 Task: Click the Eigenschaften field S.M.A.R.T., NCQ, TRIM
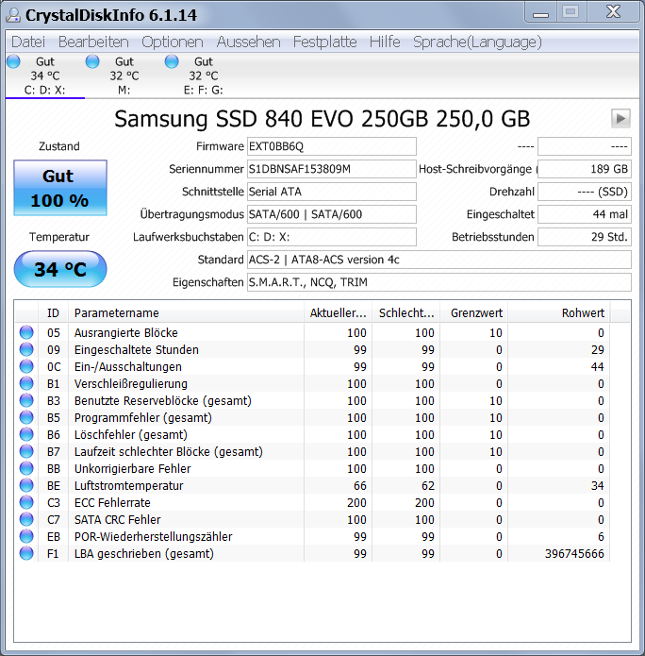[438, 282]
